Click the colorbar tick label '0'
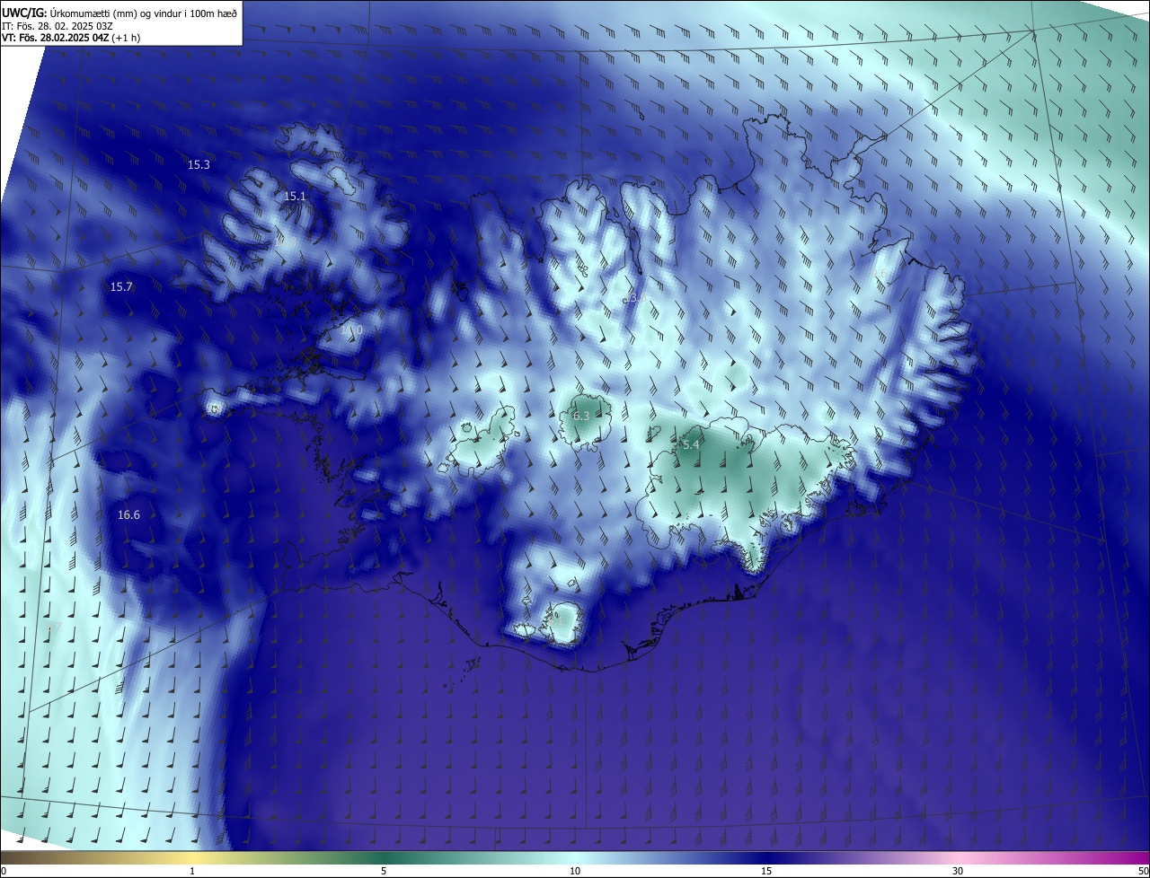Screen dimensions: 1150x878 [x=4, y=871]
